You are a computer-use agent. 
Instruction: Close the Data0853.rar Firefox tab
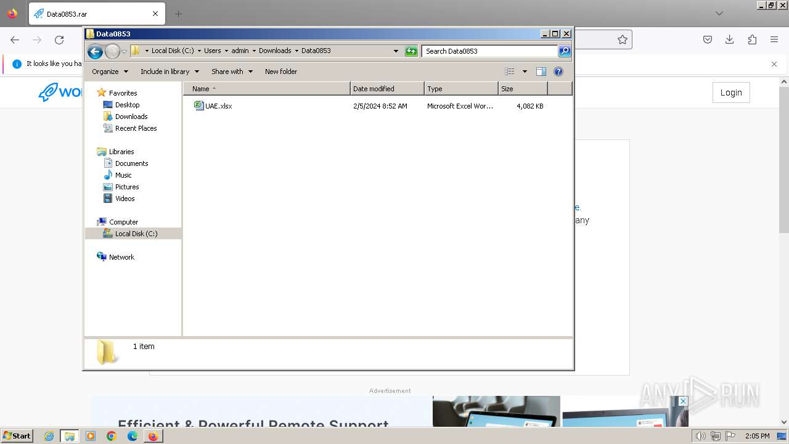pyautogui.click(x=155, y=14)
